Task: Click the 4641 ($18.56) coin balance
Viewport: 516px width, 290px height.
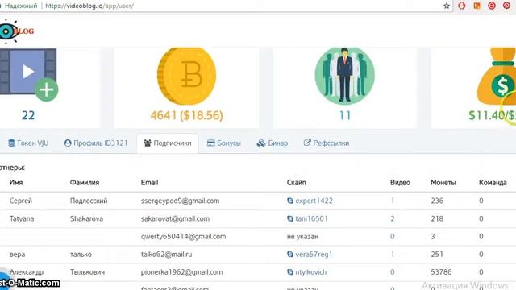Action: pyautogui.click(x=186, y=115)
